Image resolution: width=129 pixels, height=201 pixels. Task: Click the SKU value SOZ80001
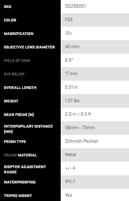pyautogui.click(x=75, y=6)
